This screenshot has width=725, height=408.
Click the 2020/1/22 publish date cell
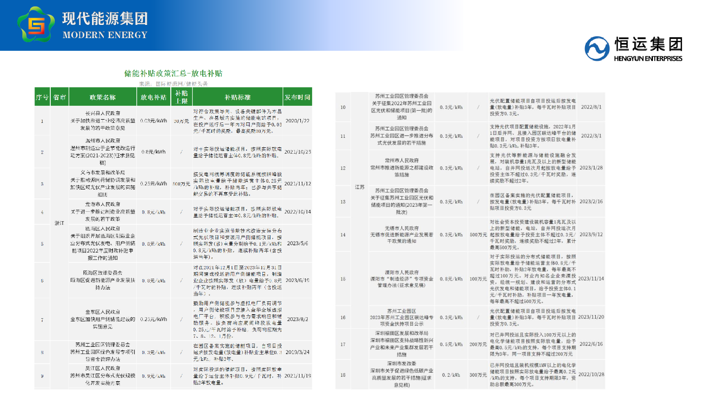(297, 121)
